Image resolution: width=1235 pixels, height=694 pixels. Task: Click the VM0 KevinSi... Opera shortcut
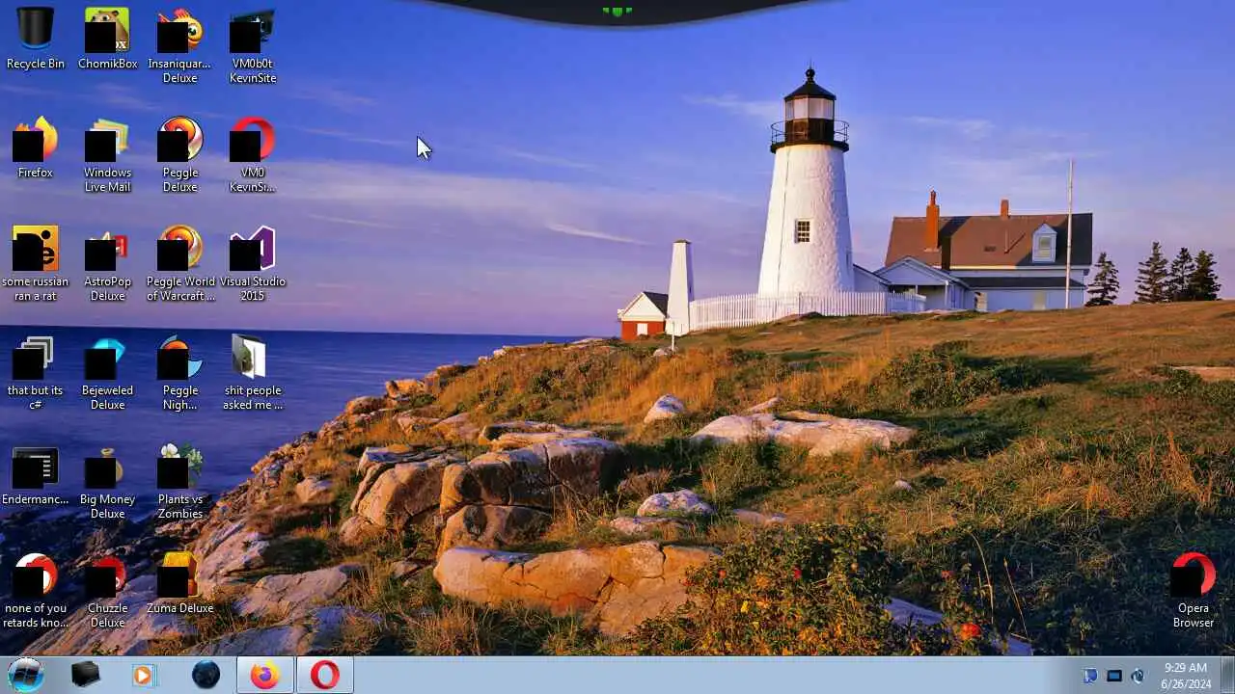pos(253,154)
